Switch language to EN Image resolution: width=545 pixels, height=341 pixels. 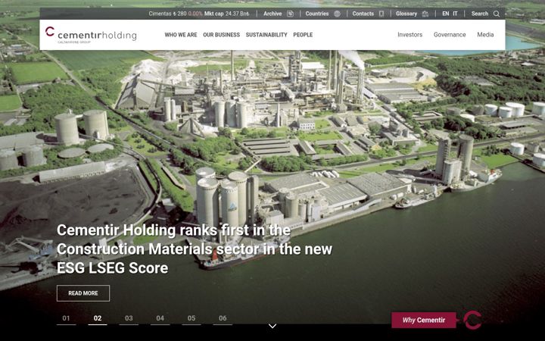click(446, 14)
